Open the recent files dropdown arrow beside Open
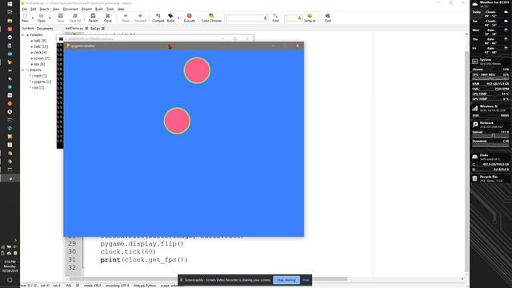 (50, 18)
